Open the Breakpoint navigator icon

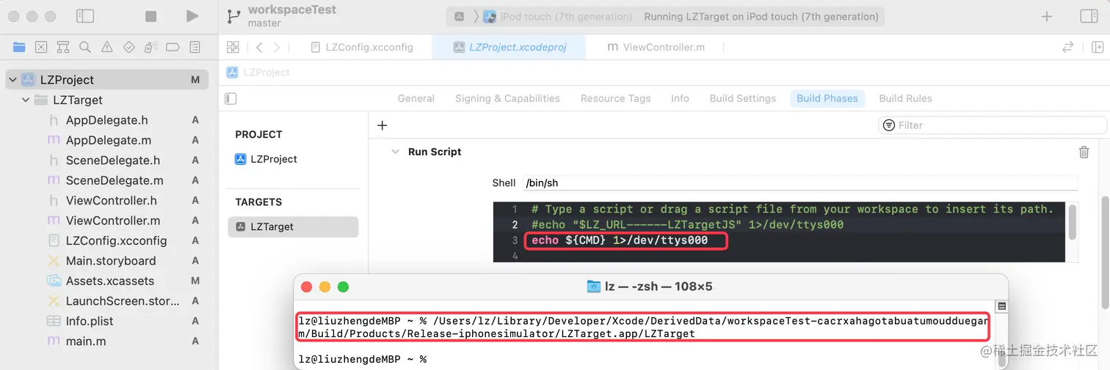(173, 47)
